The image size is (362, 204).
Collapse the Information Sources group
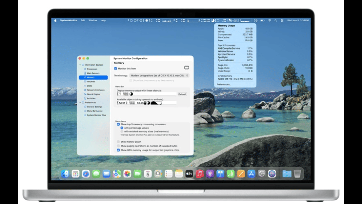[x=80, y=65]
